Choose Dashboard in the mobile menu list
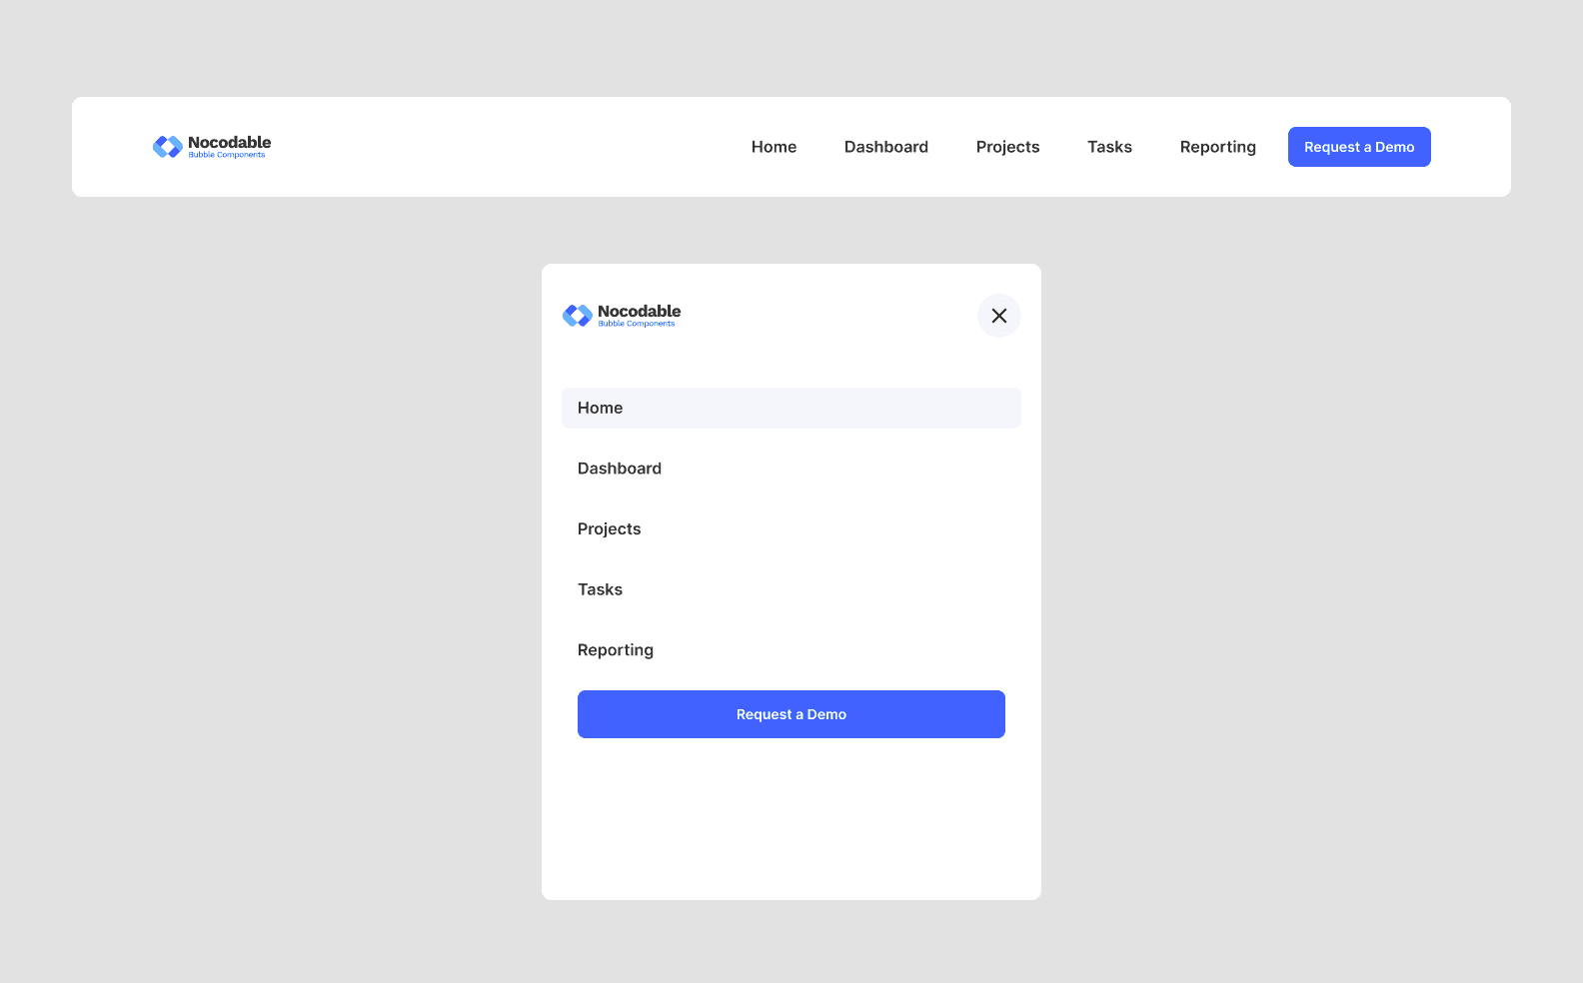Image resolution: width=1583 pixels, height=983 pixels. [x=620, y=469]
